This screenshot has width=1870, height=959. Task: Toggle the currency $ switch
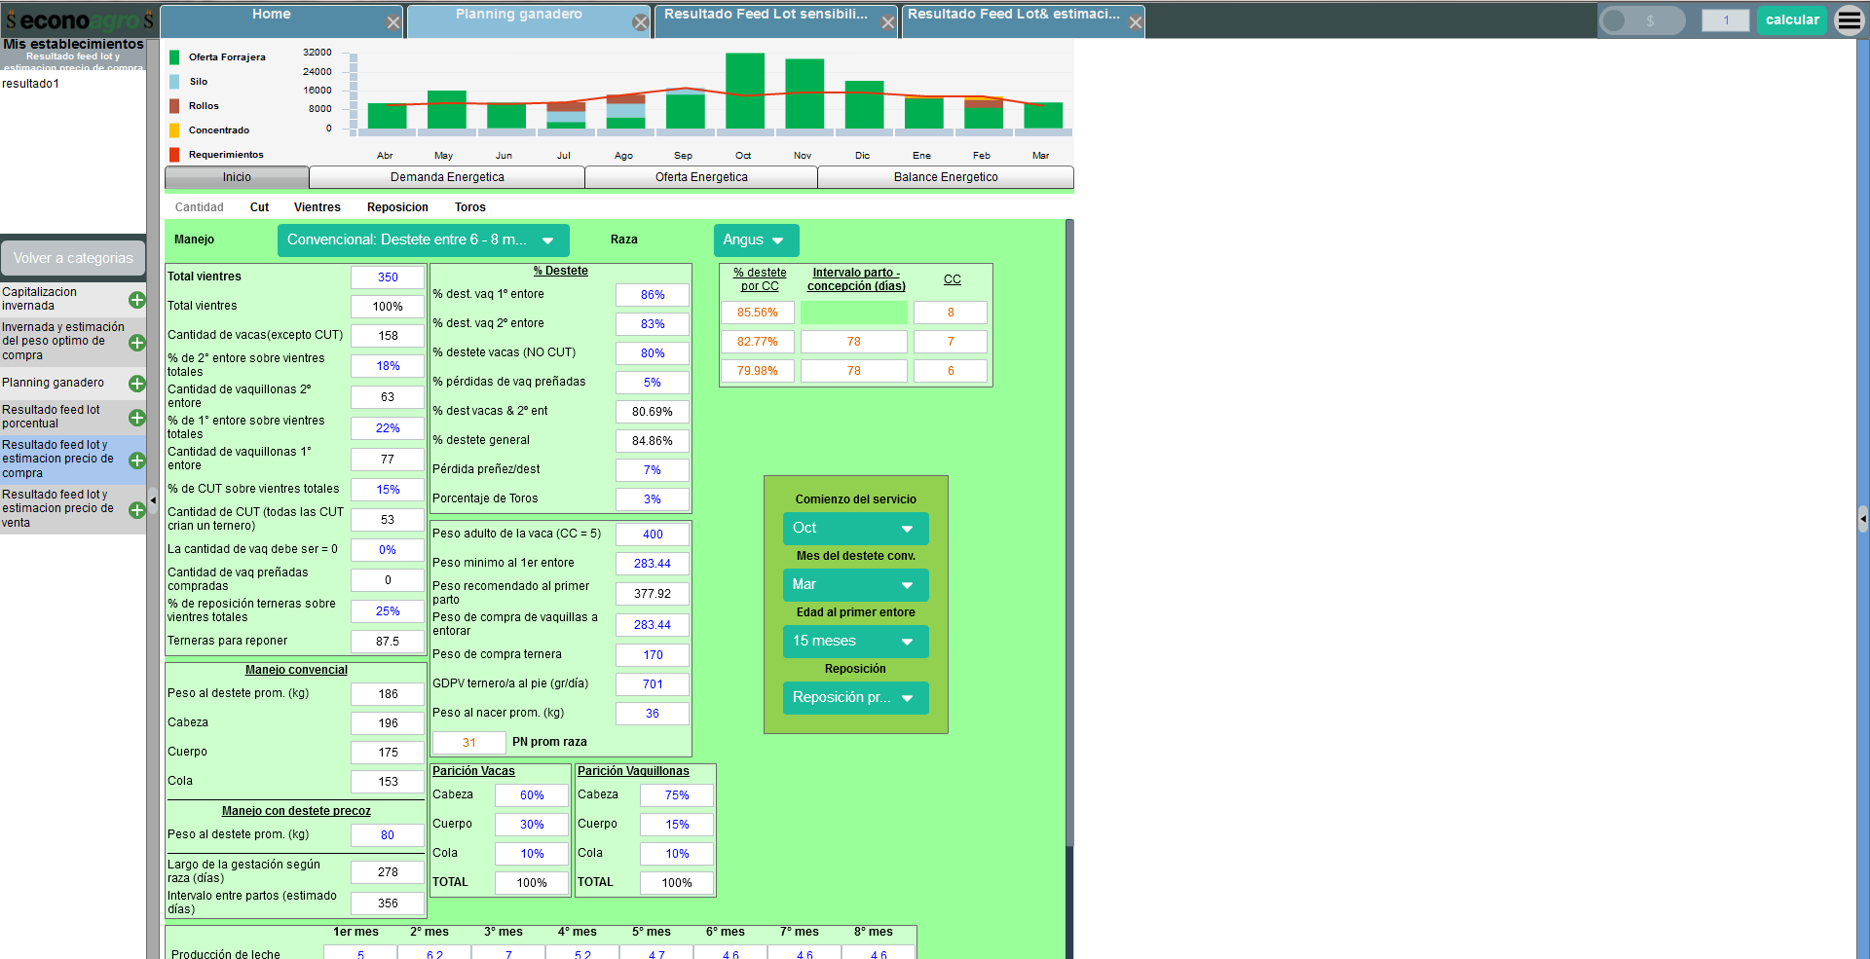coord(1641,20)
